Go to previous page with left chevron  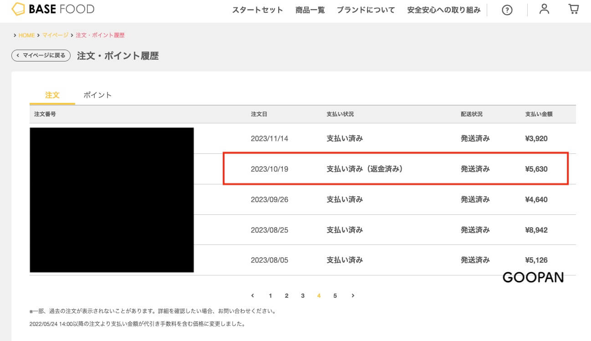click(253, 295)
